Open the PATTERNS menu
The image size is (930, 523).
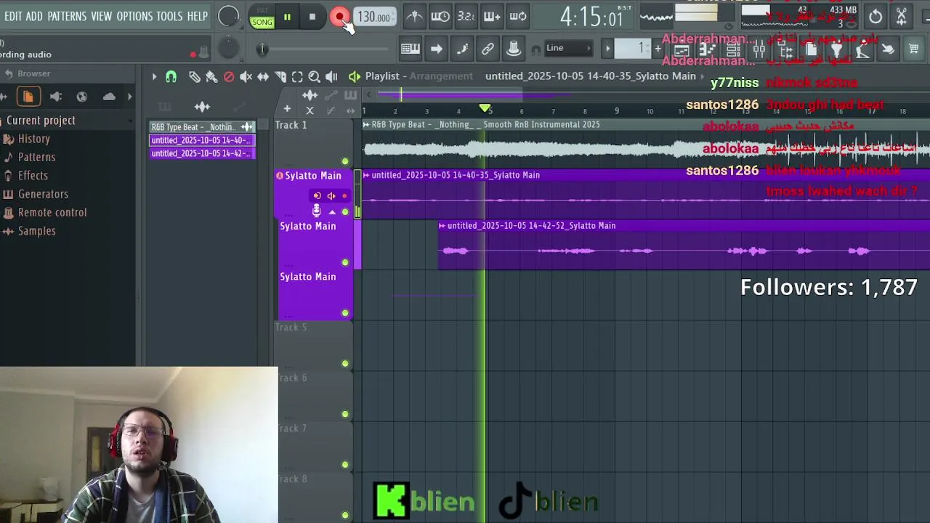[67, 16]
